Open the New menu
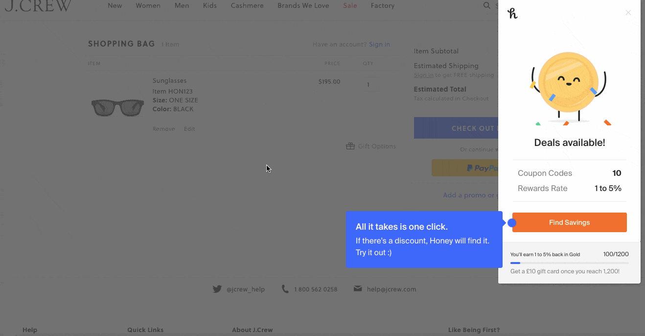This screenshot has height=336, width=645. tap(115, 6)
